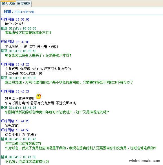The image size is (163, 165).
Task: Click sender 环球网络 at 18:43:27
Action: [x=7, y=91]
